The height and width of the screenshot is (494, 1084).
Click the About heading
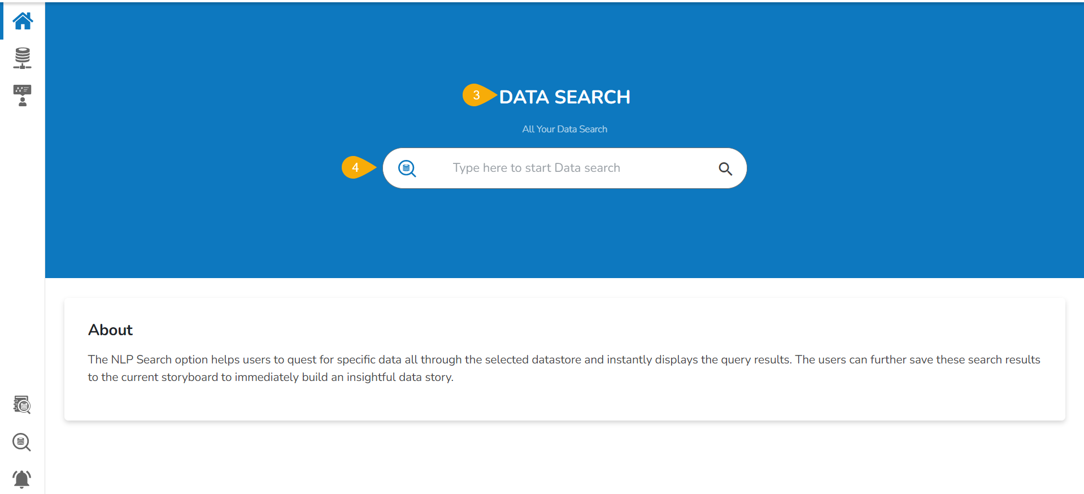pyautogui.click(x=110, y=330)
